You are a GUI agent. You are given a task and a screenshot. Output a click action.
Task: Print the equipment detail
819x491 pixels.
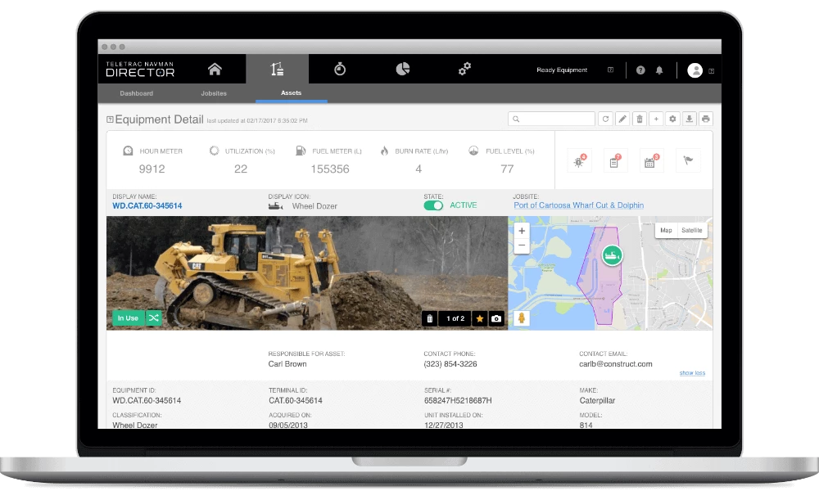pos(706,119)
